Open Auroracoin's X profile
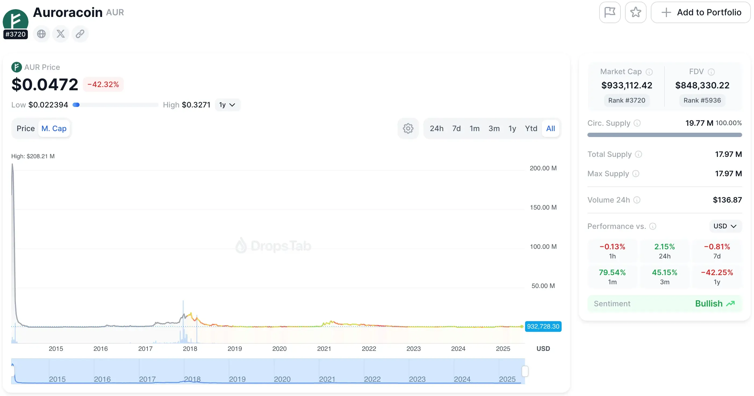754x396 pixels. pyautogui.click(x=60, y=34)
